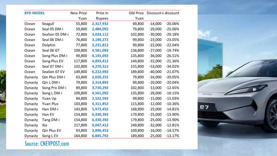The image size is (277, 156).
Task: Select the "-25.06%" discount value
Action: pyautogui.click(x=172, y=29)
